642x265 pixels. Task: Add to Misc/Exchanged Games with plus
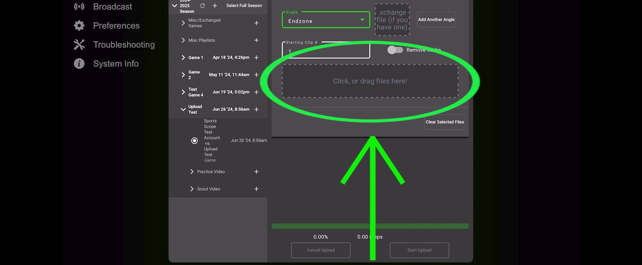pos(256,23)
